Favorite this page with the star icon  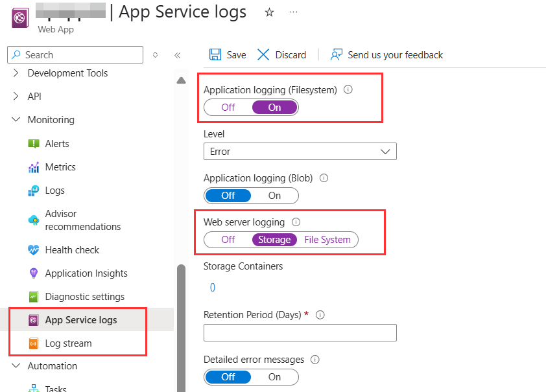269,13
